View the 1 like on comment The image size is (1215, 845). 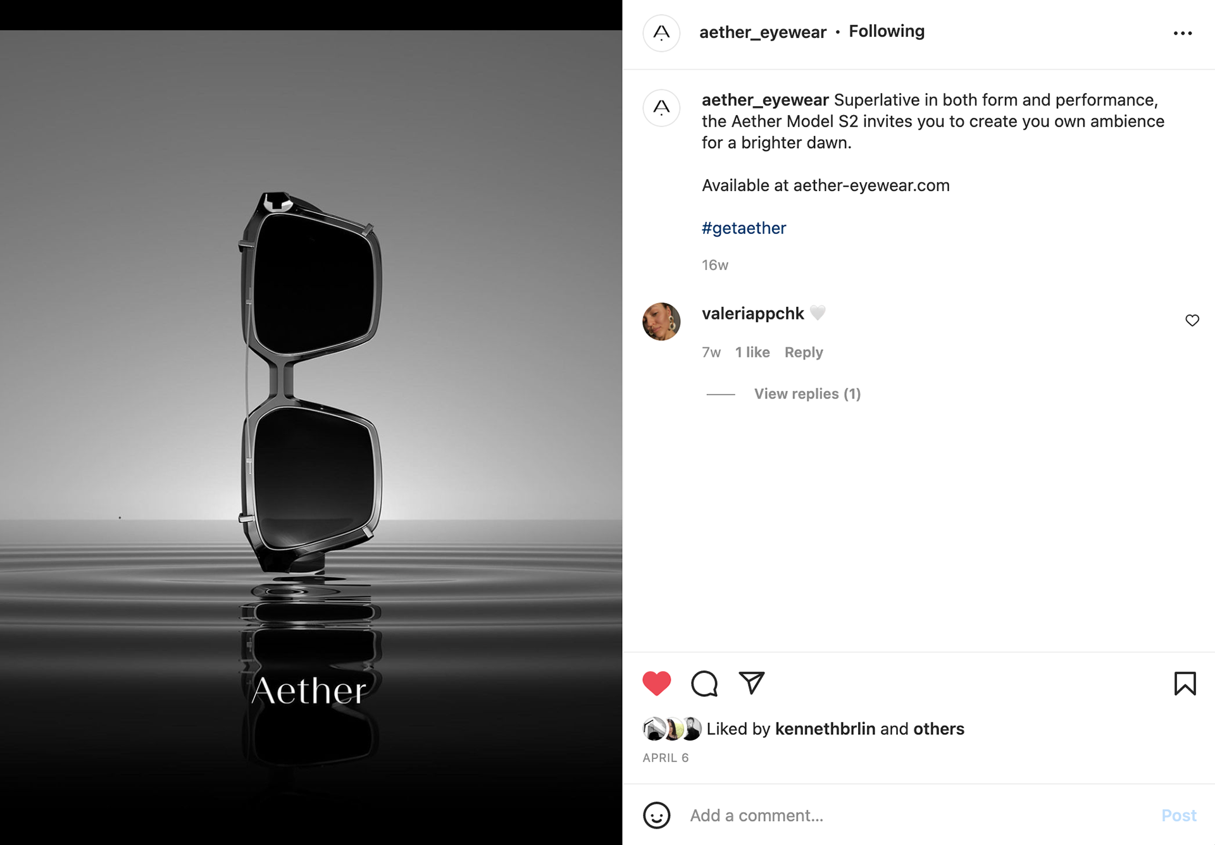[x=752, y=352]
